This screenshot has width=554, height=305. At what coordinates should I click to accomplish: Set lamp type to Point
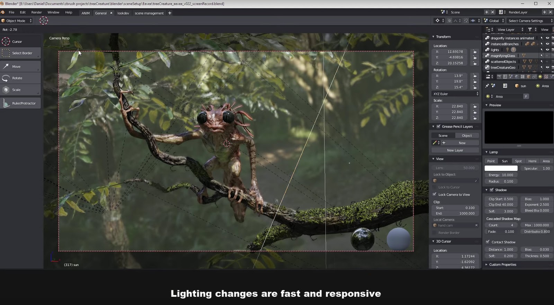[491, 161]
